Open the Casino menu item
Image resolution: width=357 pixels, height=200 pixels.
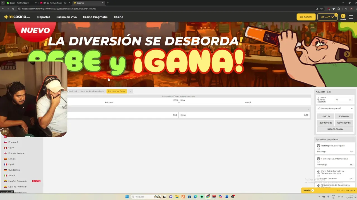(118, 17)
